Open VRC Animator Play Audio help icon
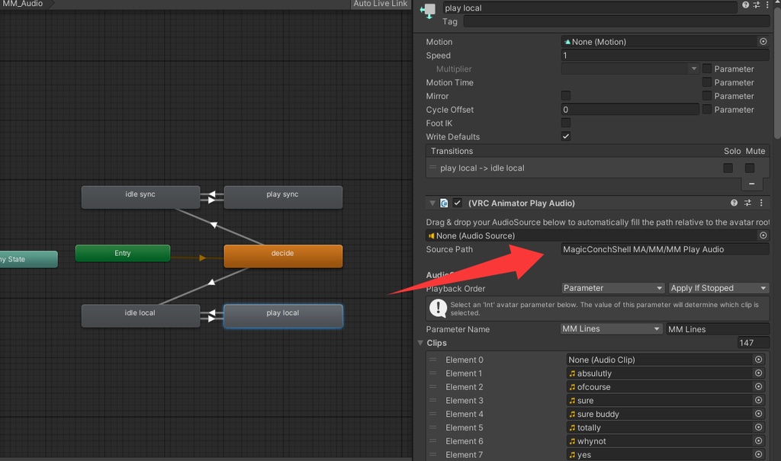Viewport: 781px width, 461px height. (x=734, y=203)
